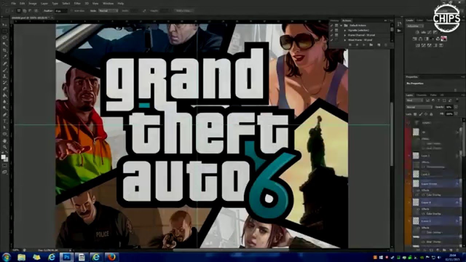Select the Move tool

tap(5, 25)
